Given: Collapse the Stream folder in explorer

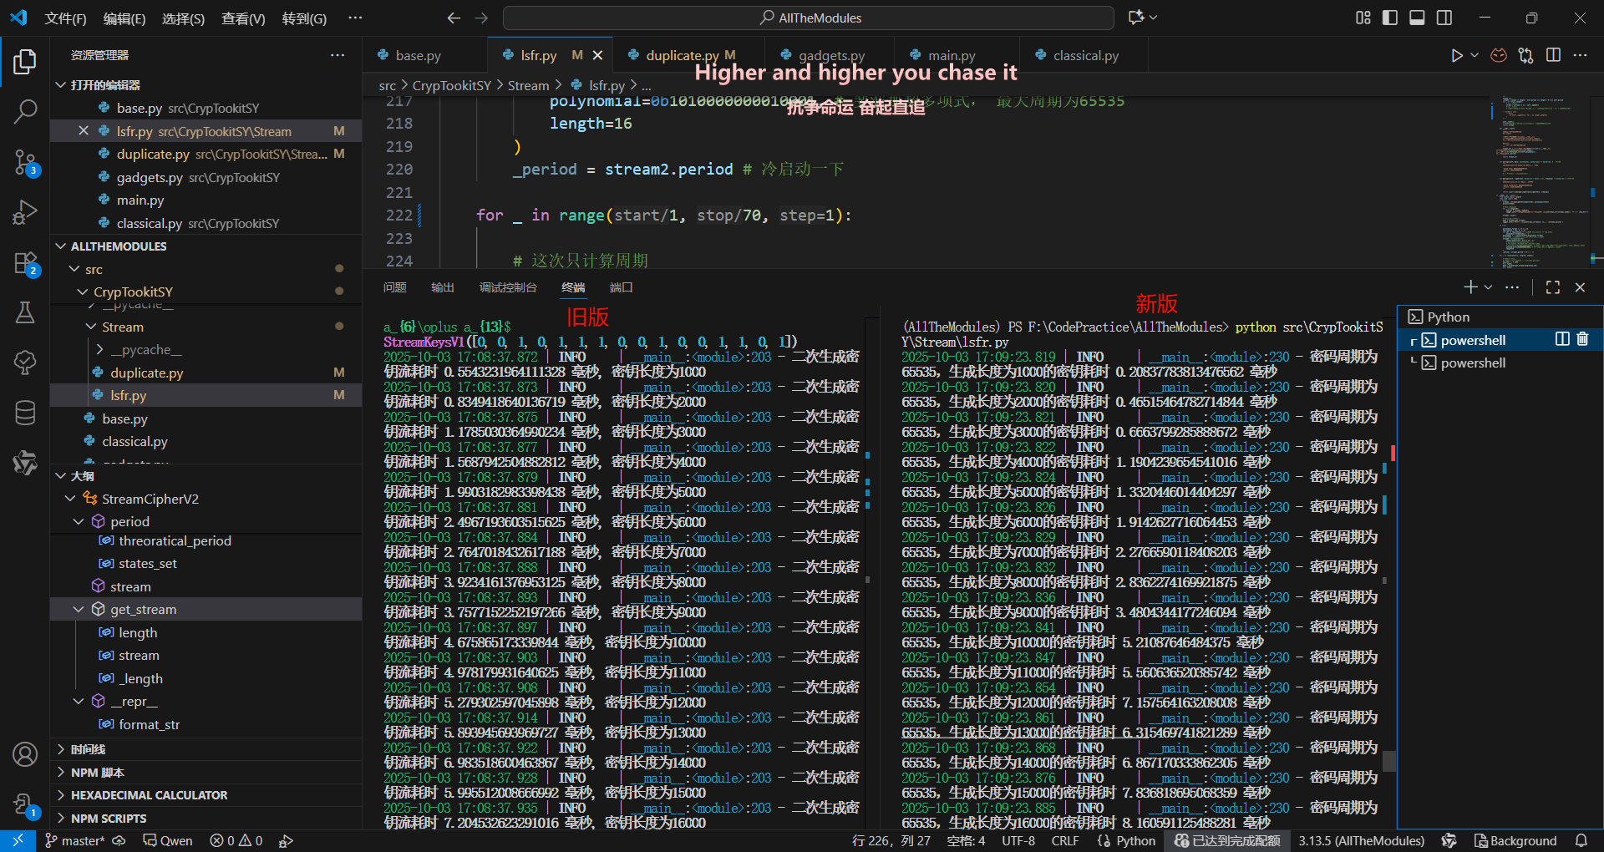Looking at the screenshot, I should pos(92,327).
